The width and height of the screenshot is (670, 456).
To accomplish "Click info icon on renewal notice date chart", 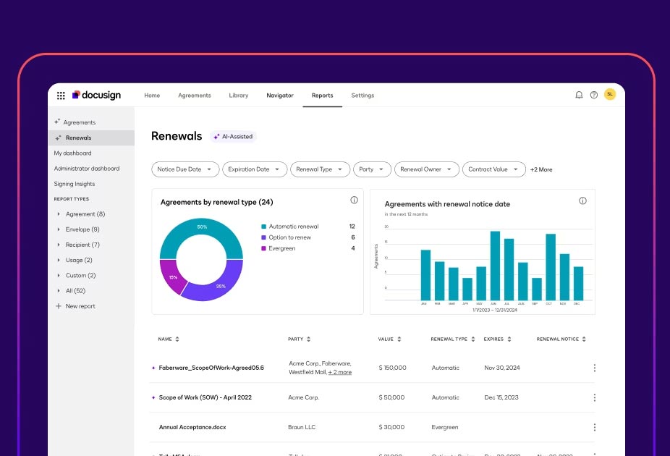I will coord(582,201).
